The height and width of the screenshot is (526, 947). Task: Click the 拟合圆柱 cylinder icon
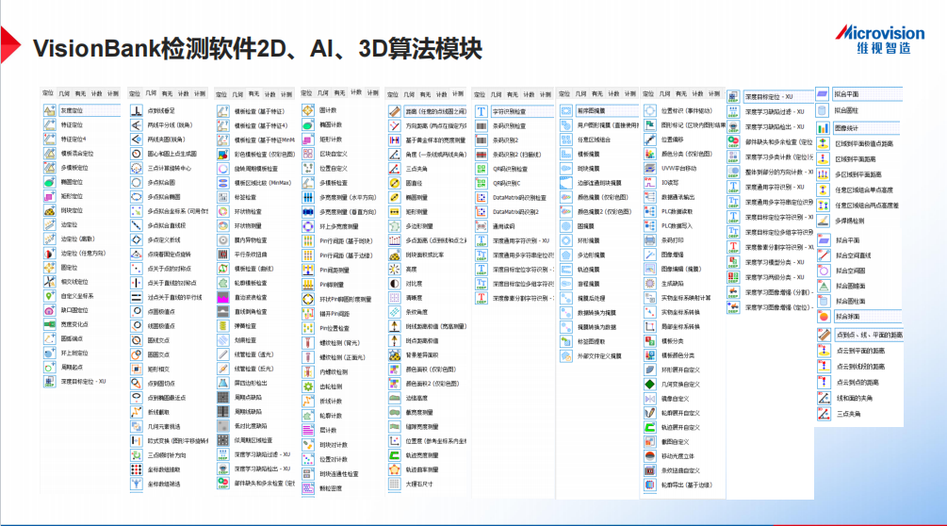coord(823,110)
